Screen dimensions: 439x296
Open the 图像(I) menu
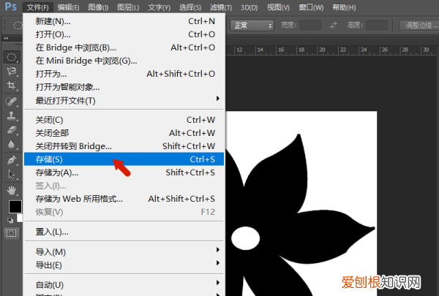click(98, 7)
